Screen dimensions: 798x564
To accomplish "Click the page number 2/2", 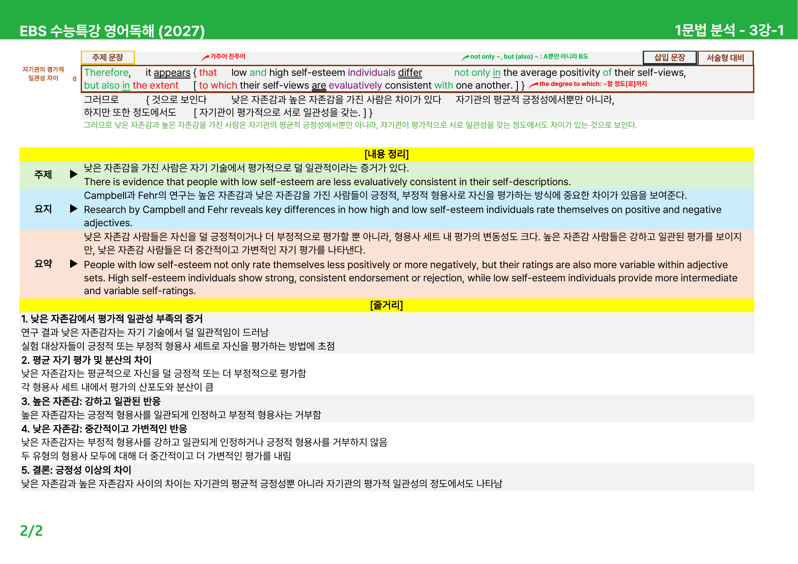I will [x=31, y=530].
